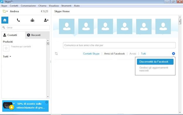
Task: Select Gestisci gli aggiornamenti nascosti
Action: point(154,69)
